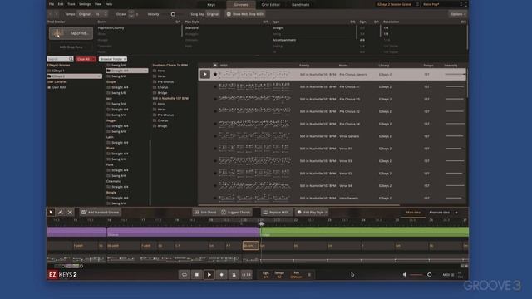Click Add Standard Groove button
532x299 pixels.
point(101,213)
